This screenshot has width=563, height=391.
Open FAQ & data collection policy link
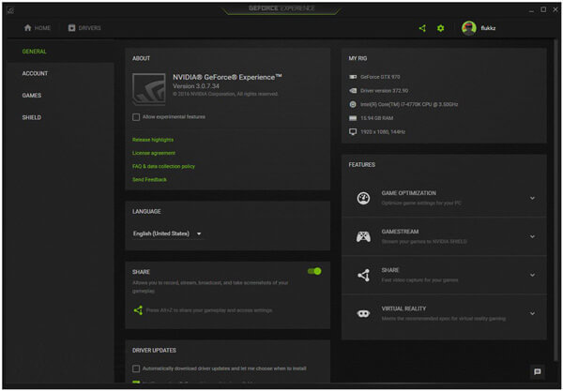163,166
